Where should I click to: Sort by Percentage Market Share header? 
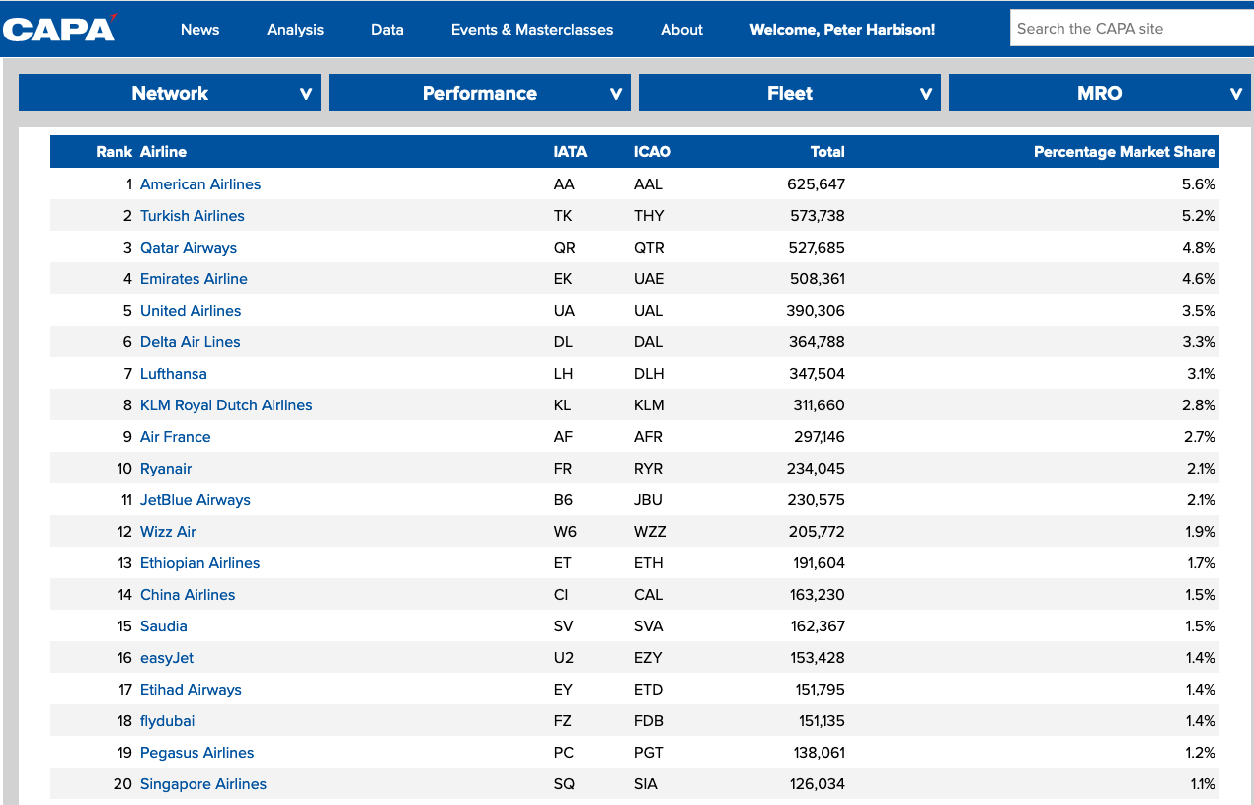tap(1125, 152)
